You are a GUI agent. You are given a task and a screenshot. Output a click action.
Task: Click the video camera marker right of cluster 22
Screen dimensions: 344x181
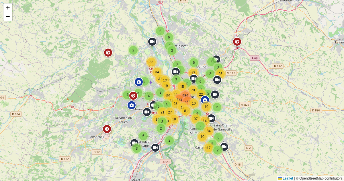(215, 95)
